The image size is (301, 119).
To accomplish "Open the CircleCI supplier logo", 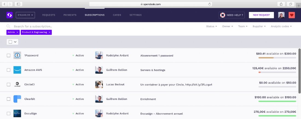I will pyautogui.click(x=17, y=84).
